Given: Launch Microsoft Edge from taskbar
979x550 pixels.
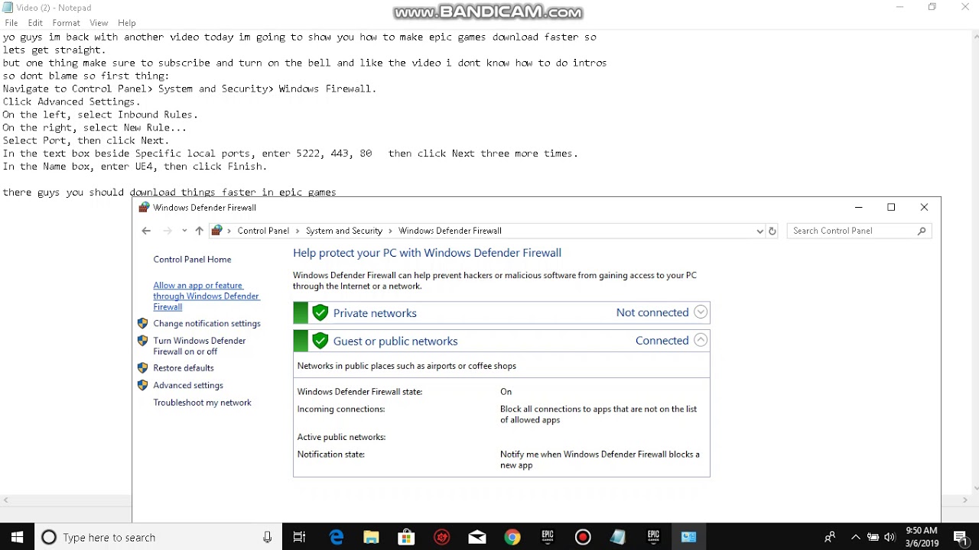Looking at the screenshot, I should point(337,537).
